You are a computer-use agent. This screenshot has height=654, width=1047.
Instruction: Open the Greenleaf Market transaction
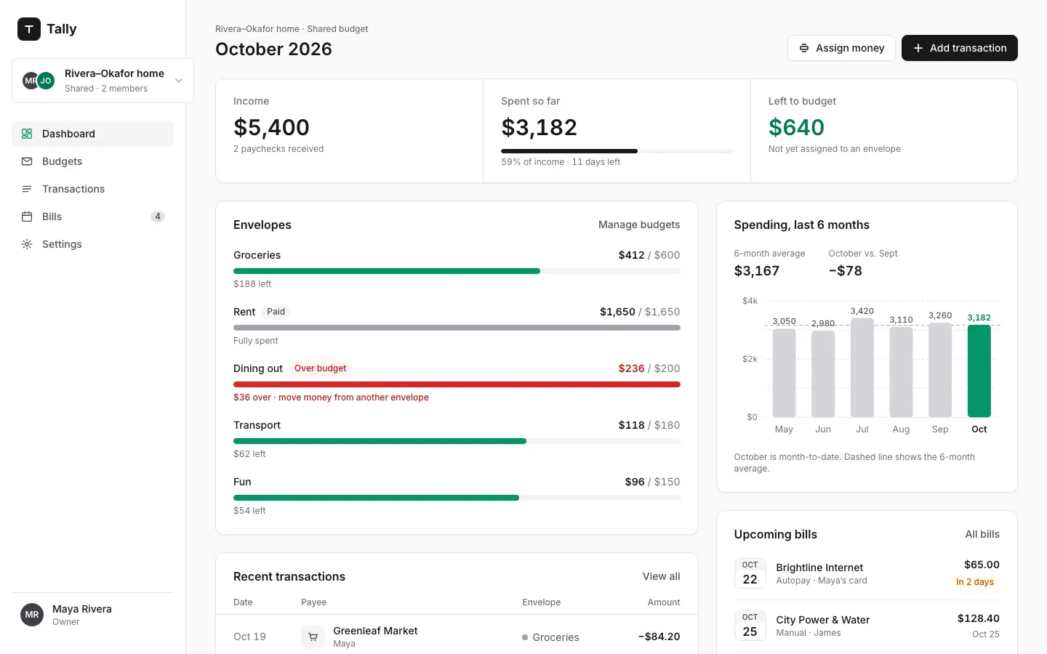click(x=457, y=637)
